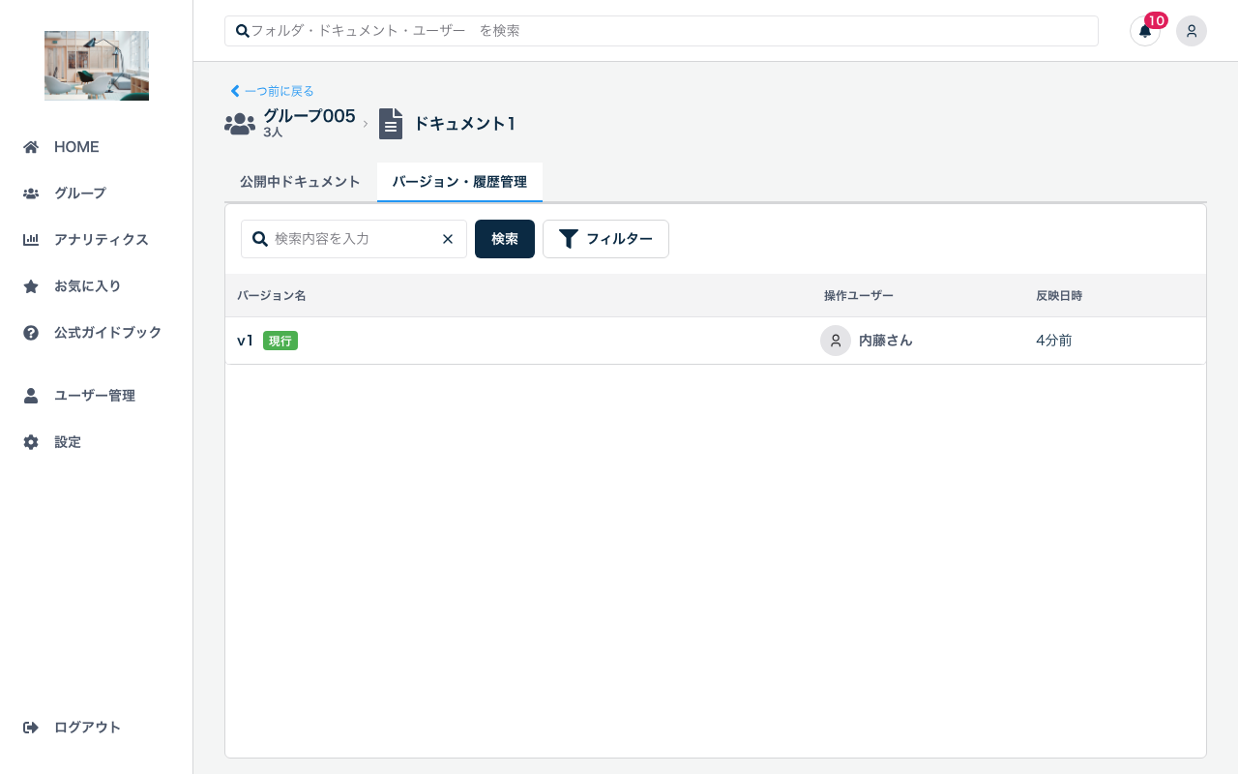1238x774 pixels.
Task: Go to グループ in the sidebar
Action: click(x=79, y=193)
